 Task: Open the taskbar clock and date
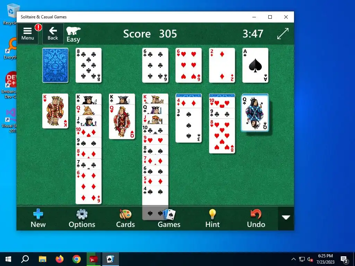coord(325,259)
